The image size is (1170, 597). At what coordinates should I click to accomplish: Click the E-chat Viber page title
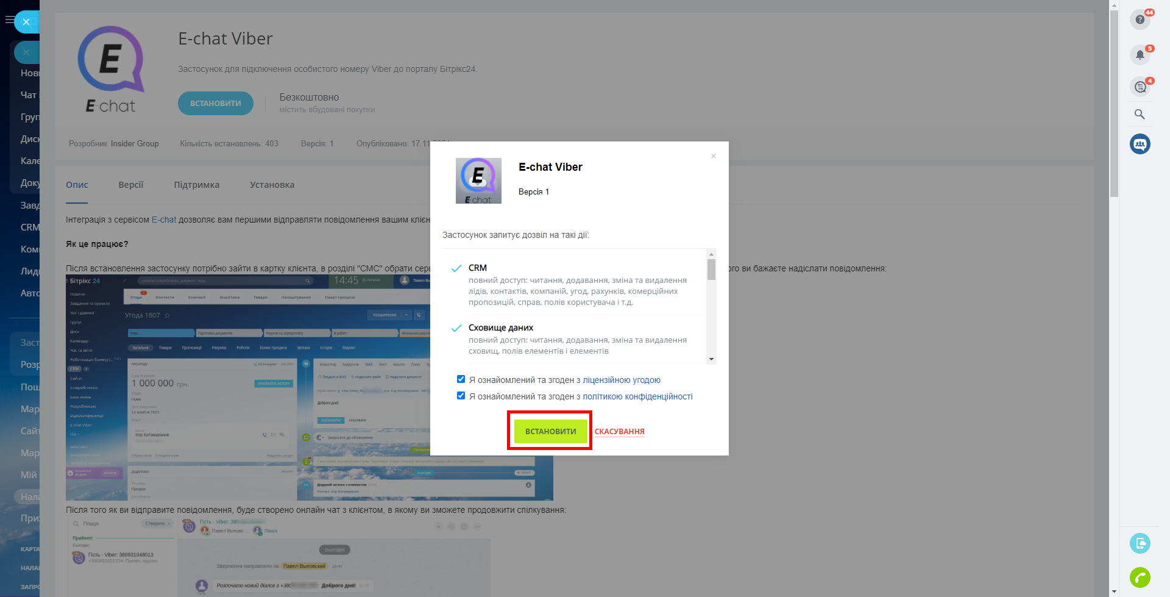(x=225, y=39)
